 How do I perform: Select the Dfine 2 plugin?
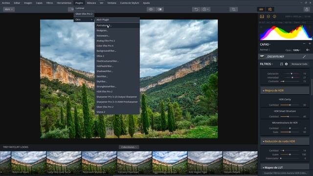[x=117, y=56]
